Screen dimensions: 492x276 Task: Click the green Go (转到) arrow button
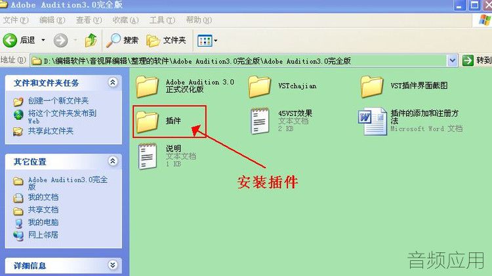coord(468,60)
